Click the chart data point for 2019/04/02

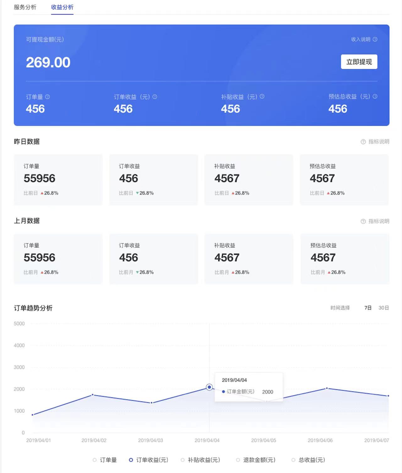pyautogui.click(x=92, y=395)
